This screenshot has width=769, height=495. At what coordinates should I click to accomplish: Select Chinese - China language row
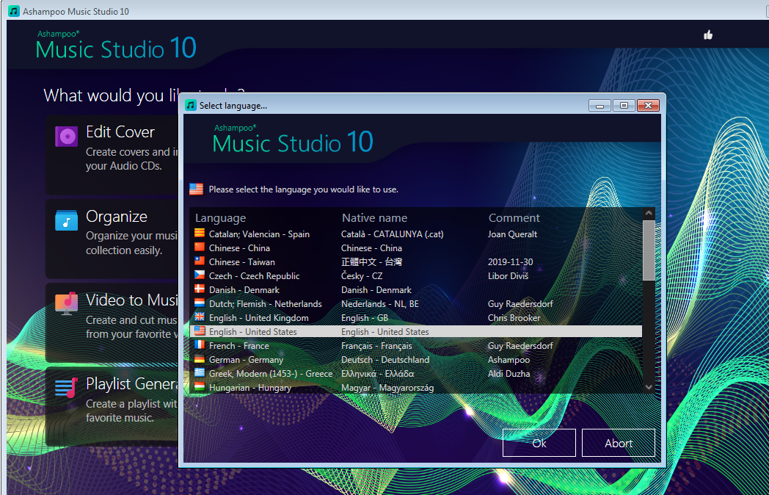[x=416, y=248]
